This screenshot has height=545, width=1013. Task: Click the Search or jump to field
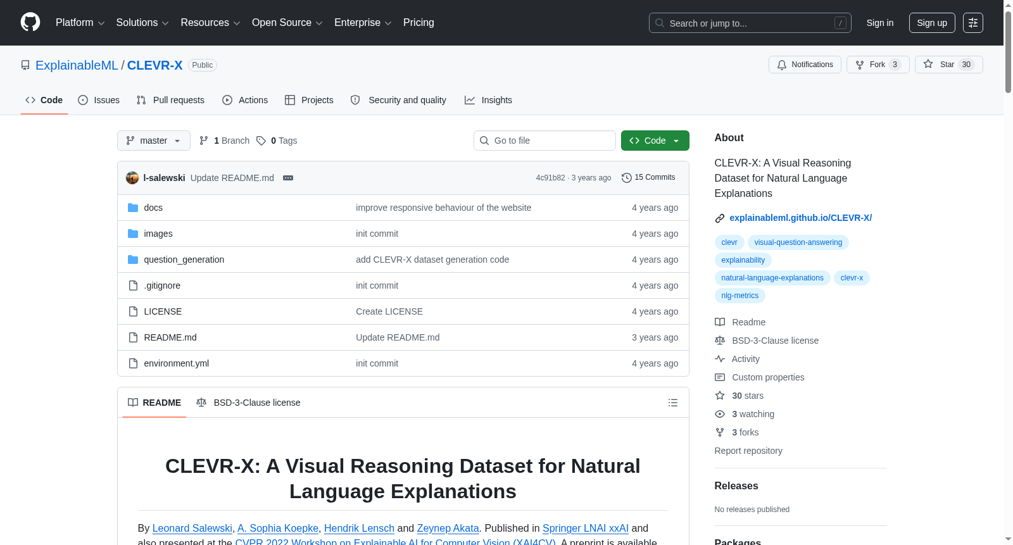[x=750, y=23]
